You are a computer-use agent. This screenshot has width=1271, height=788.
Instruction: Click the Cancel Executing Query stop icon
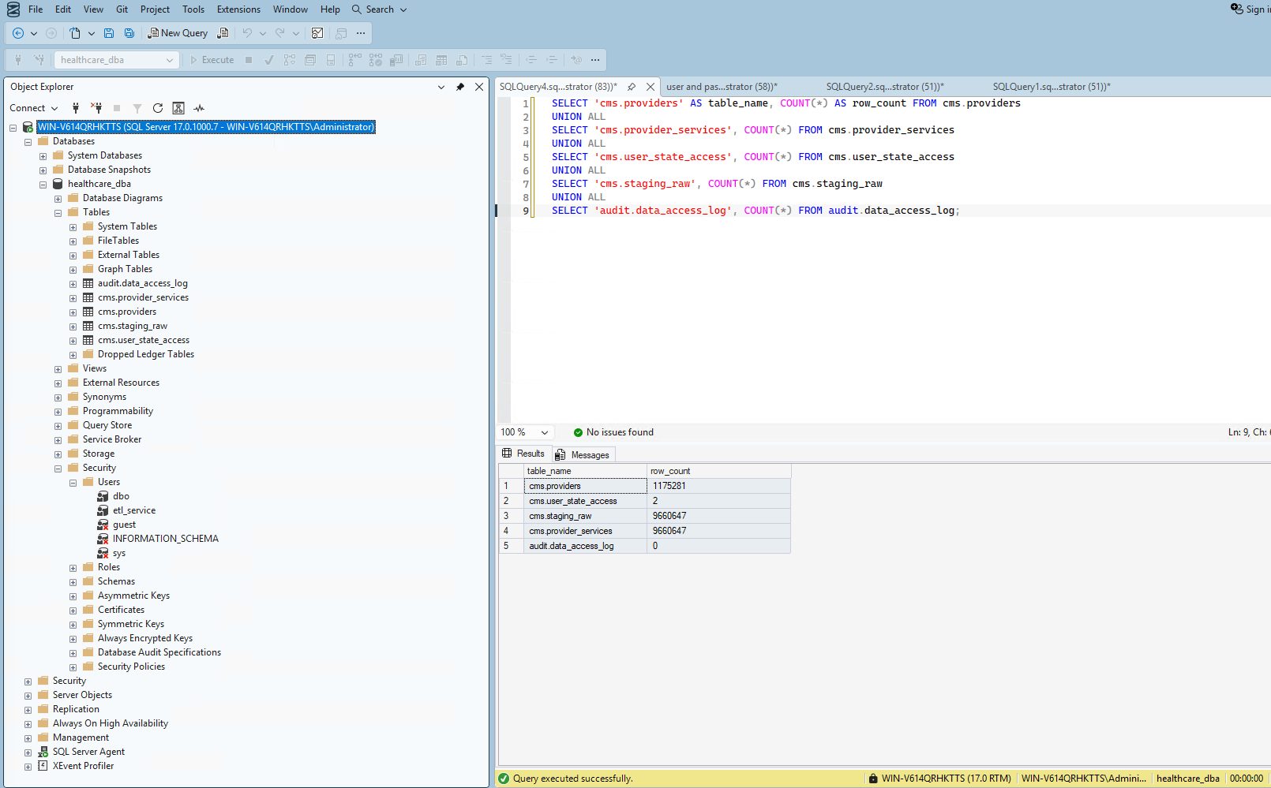249,60
